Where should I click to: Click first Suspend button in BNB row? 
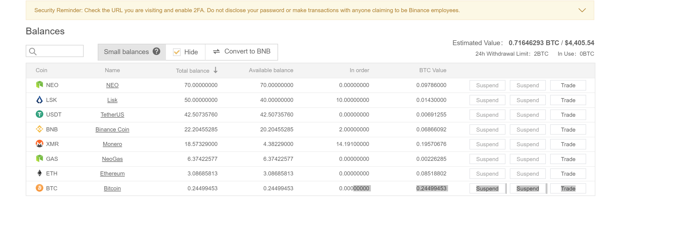[x=487, y=130]
